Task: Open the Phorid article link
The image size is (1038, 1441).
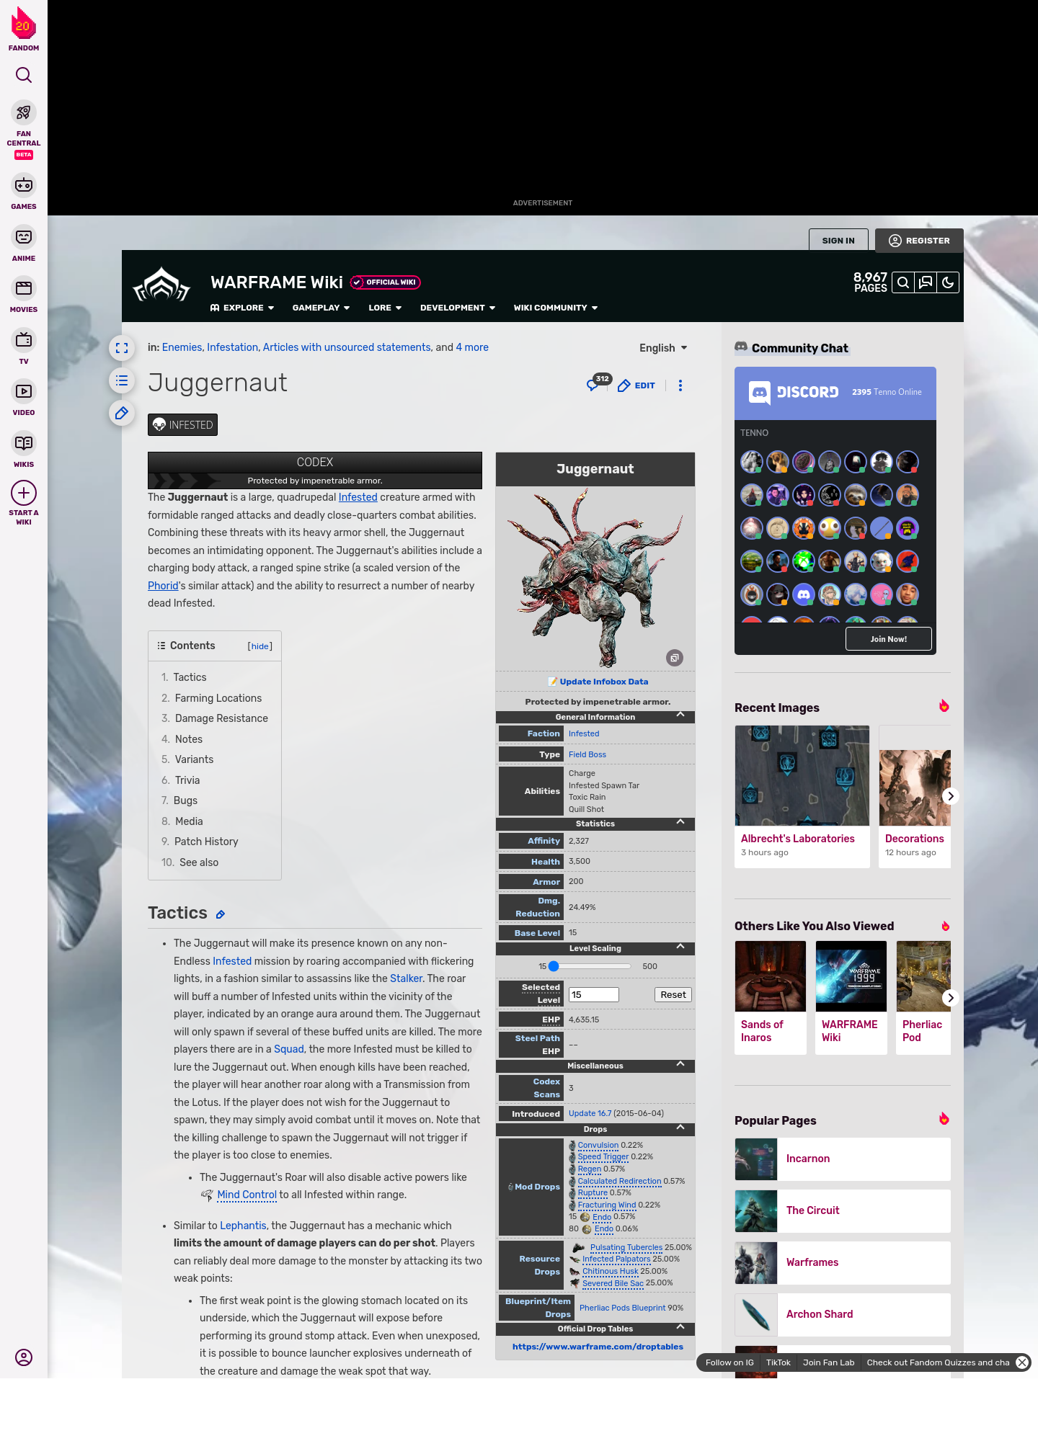Action: click(x=163, y=586)
